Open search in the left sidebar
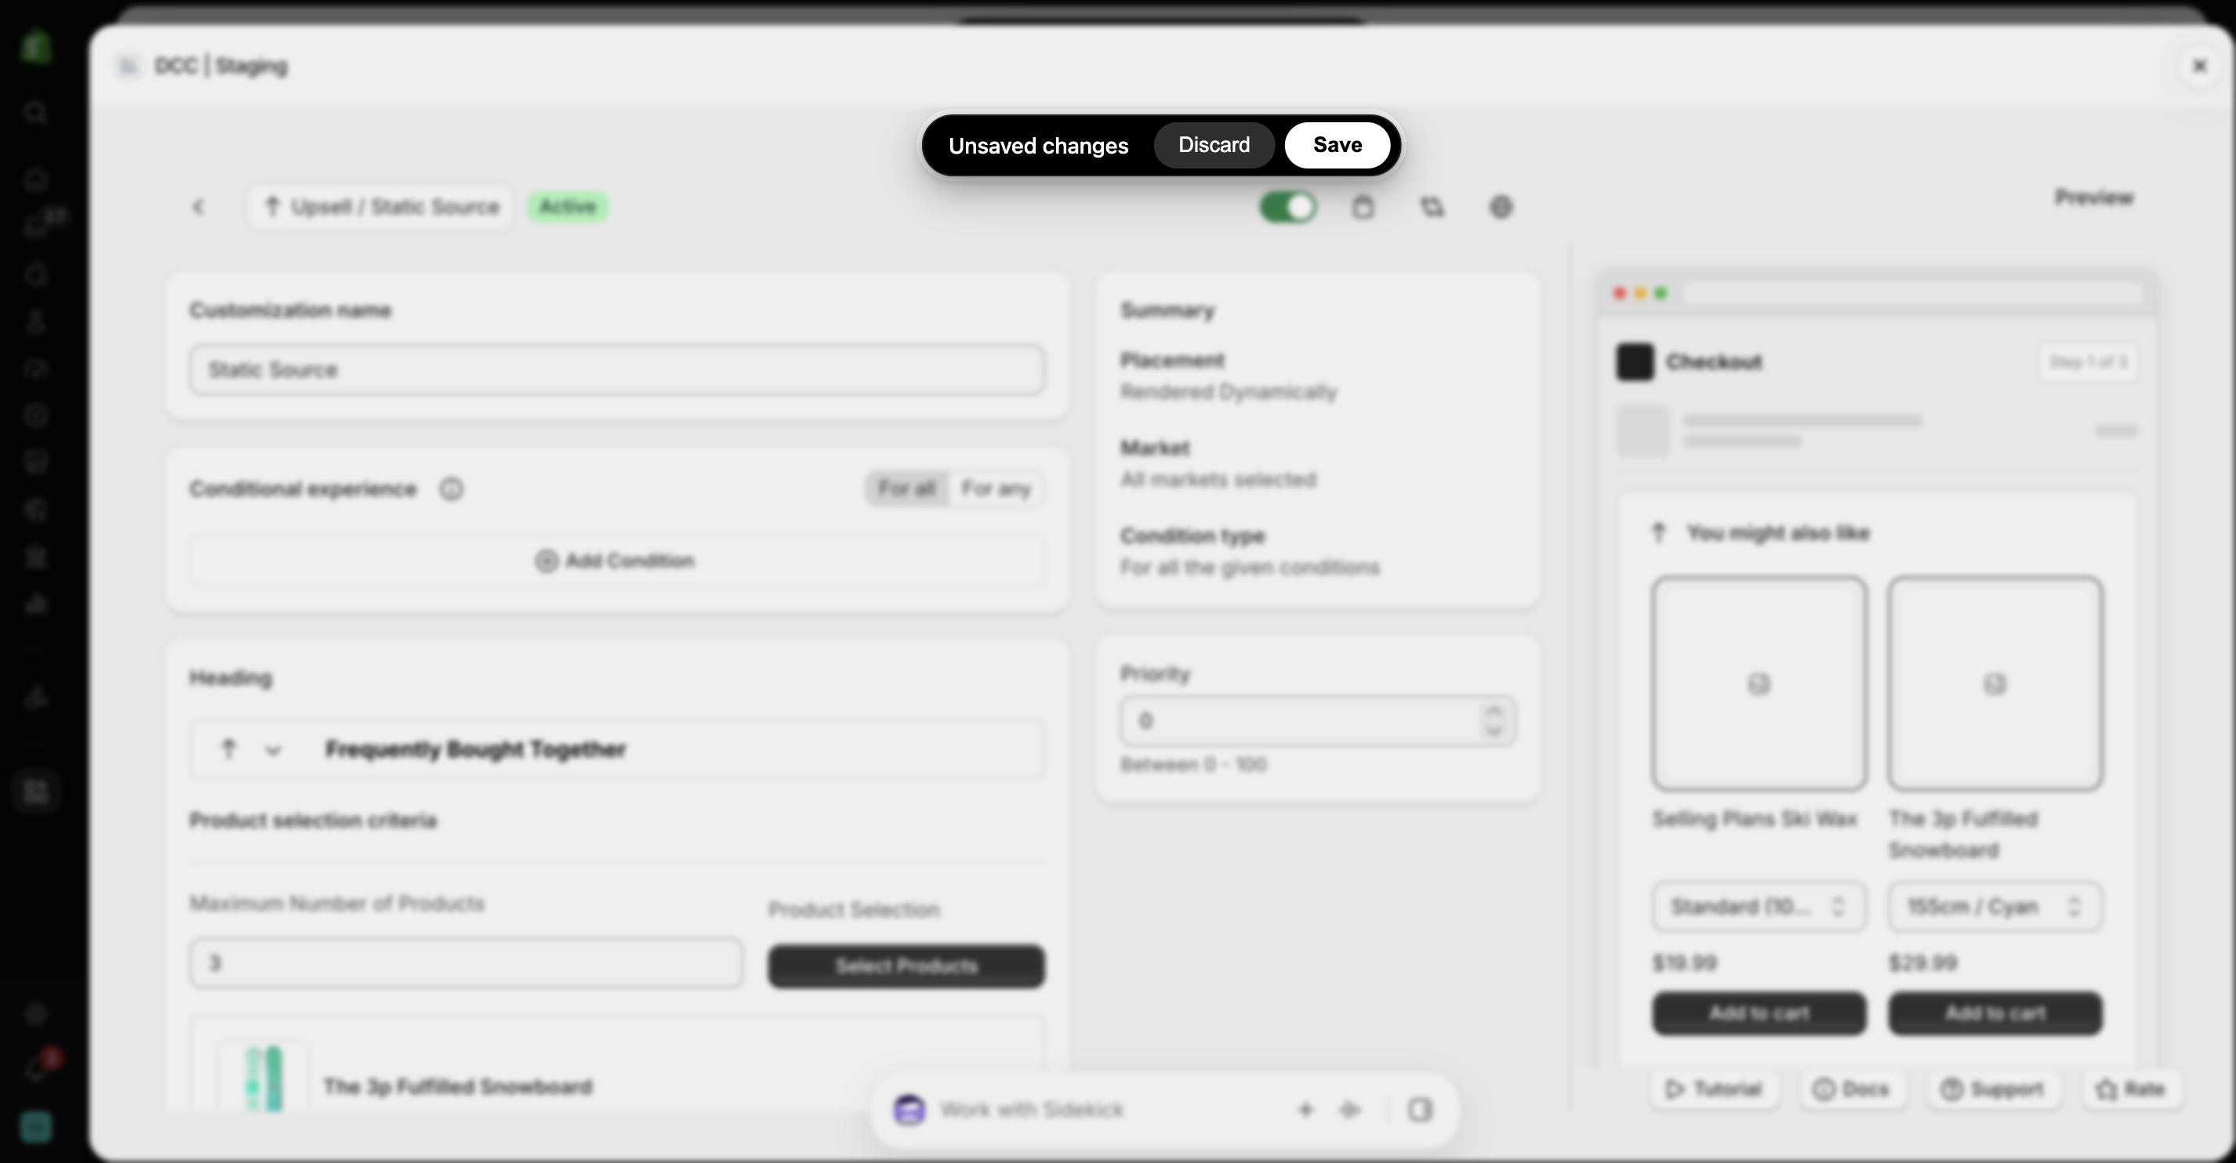Image resolution: width=2236 pixels, height=1163 pixels. [35, 112]
